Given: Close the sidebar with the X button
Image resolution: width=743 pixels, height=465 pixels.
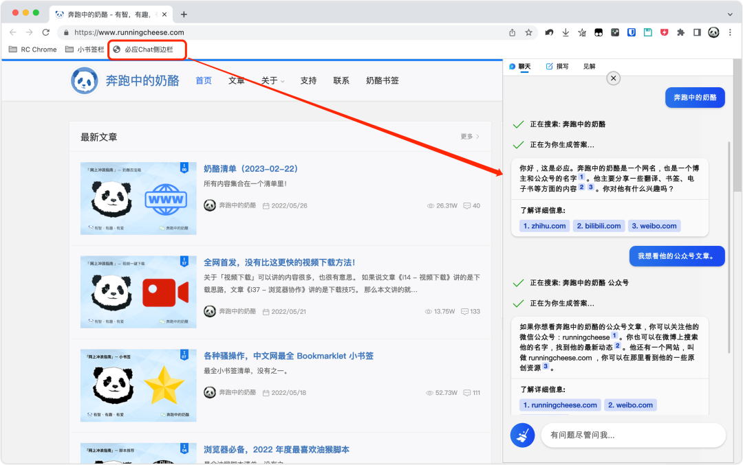Looking at the screenshot, I should pyautogui.click(x=614, y=79).
